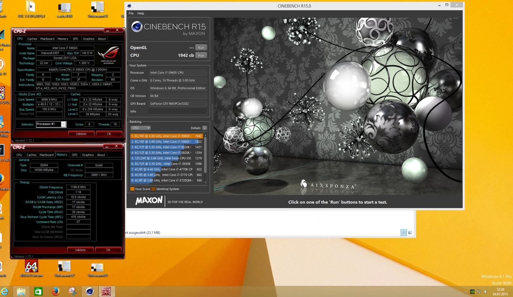The image size is (513, 297).
Task: Switch Explorer window to large icons view
Action: [x=410, y=233]
